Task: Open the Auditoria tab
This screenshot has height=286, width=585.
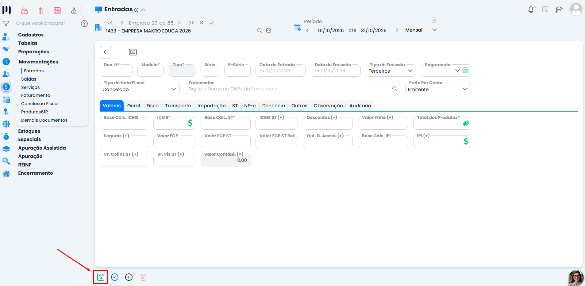Action: click(360, 105)
